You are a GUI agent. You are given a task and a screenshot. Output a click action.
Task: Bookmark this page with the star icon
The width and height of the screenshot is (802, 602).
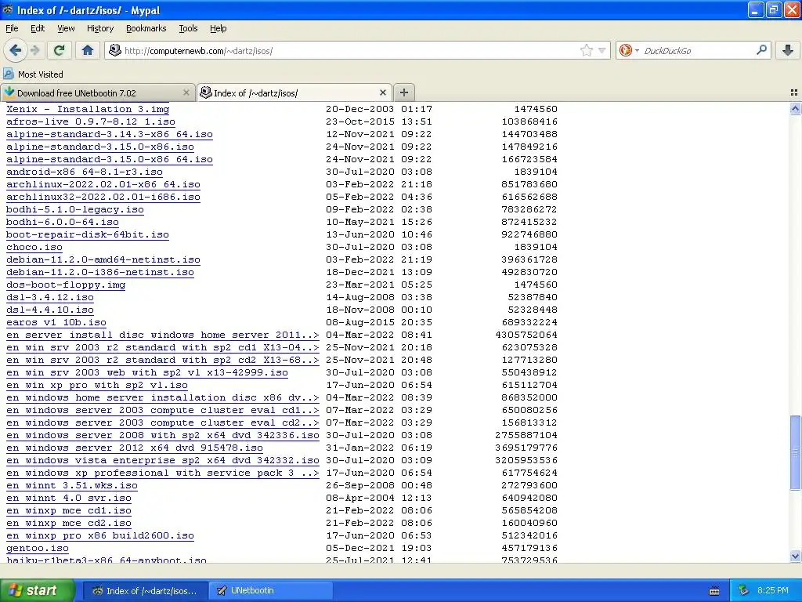pyautogui.click(x=586, y=50)
